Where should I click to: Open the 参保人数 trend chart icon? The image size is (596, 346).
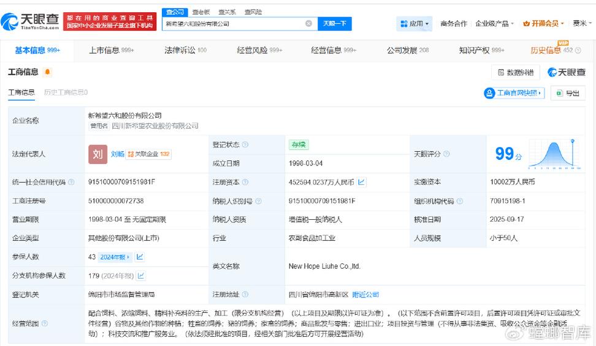(x=140, y=257)
